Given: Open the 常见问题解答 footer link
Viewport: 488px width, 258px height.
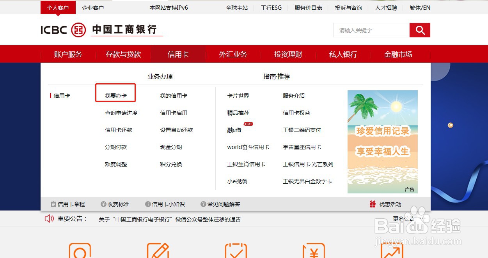Looking at the screenshot, I should click(x=224, y=204).
